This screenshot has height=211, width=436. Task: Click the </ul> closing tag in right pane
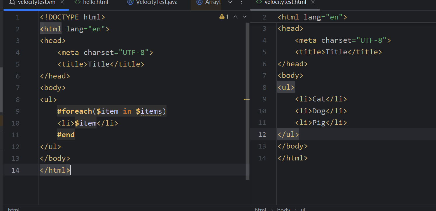[x=288, y=135]
